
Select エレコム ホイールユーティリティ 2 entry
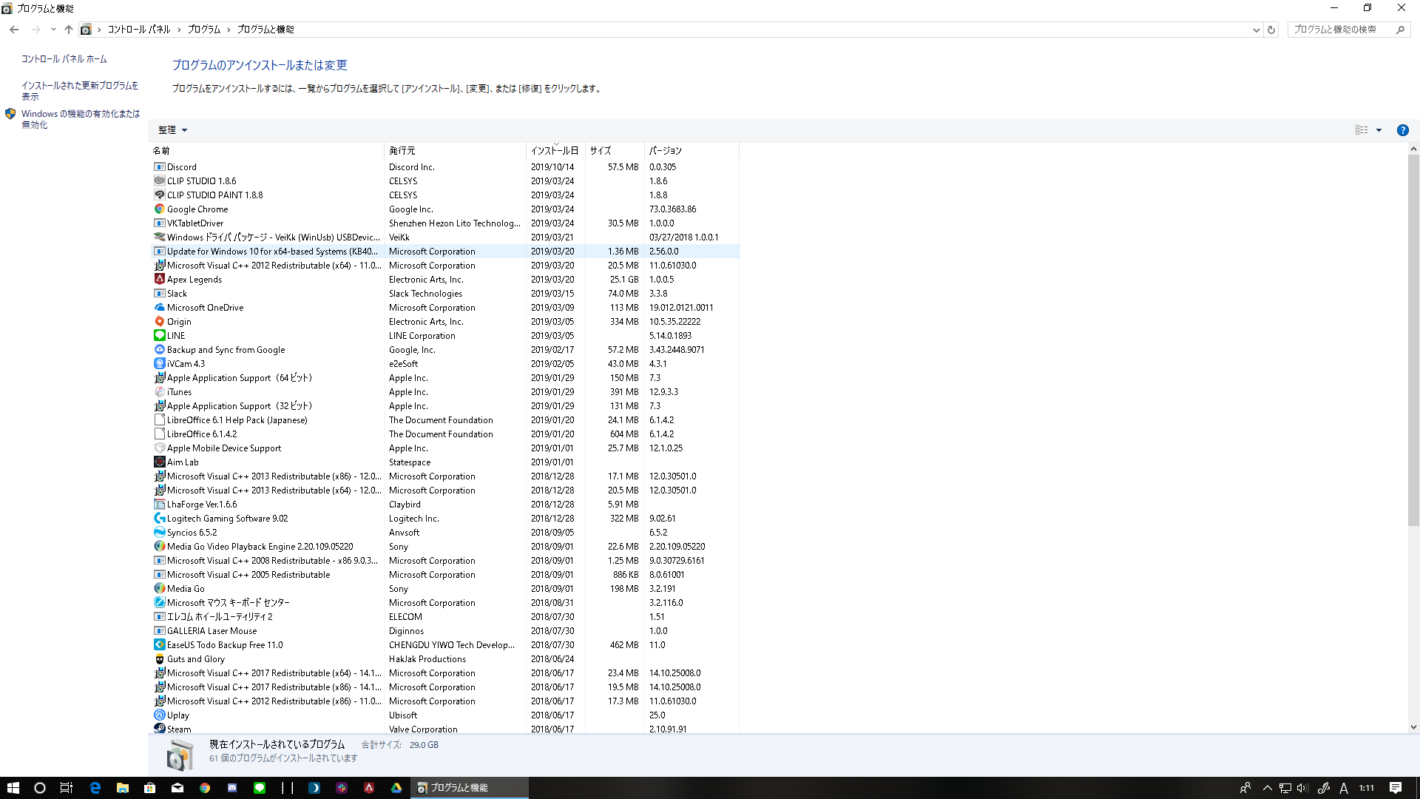coord(444,617)
